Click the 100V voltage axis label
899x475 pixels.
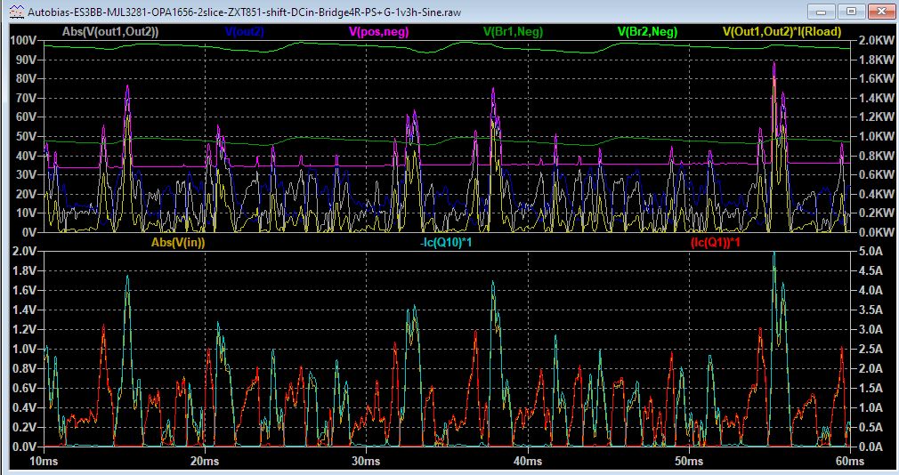tap(23, 41)
